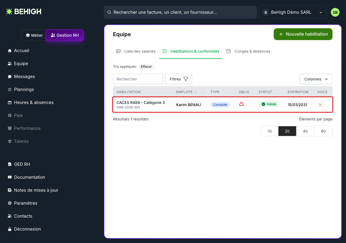Click the CACES R489 - Catégorie 3 habilitation

point(141,103)
